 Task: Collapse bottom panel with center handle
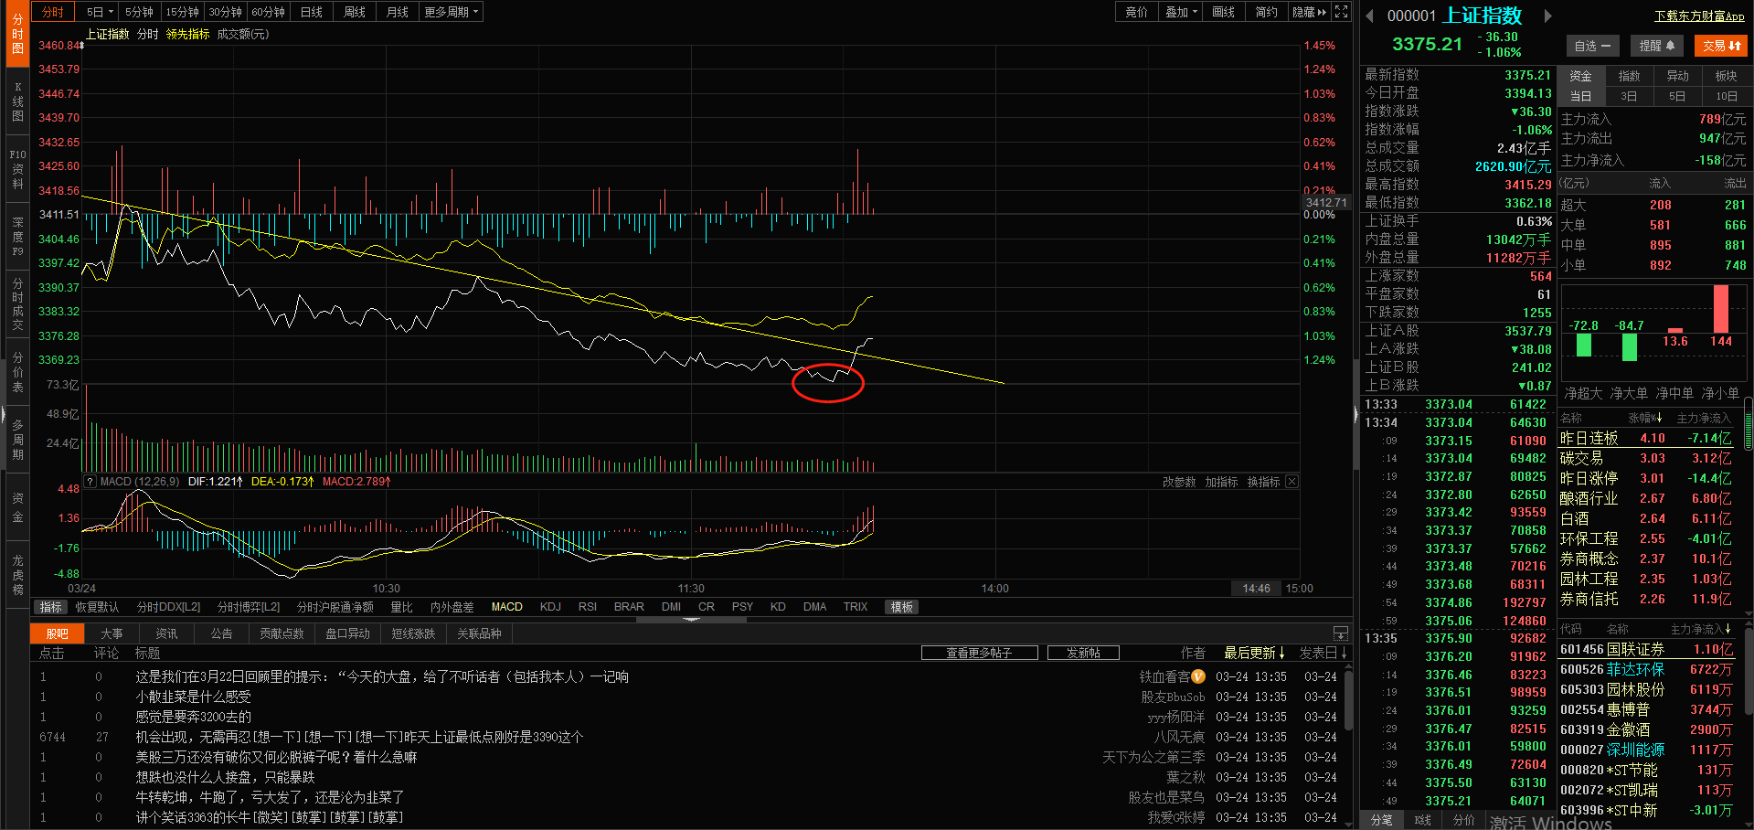tap(691, 619)
